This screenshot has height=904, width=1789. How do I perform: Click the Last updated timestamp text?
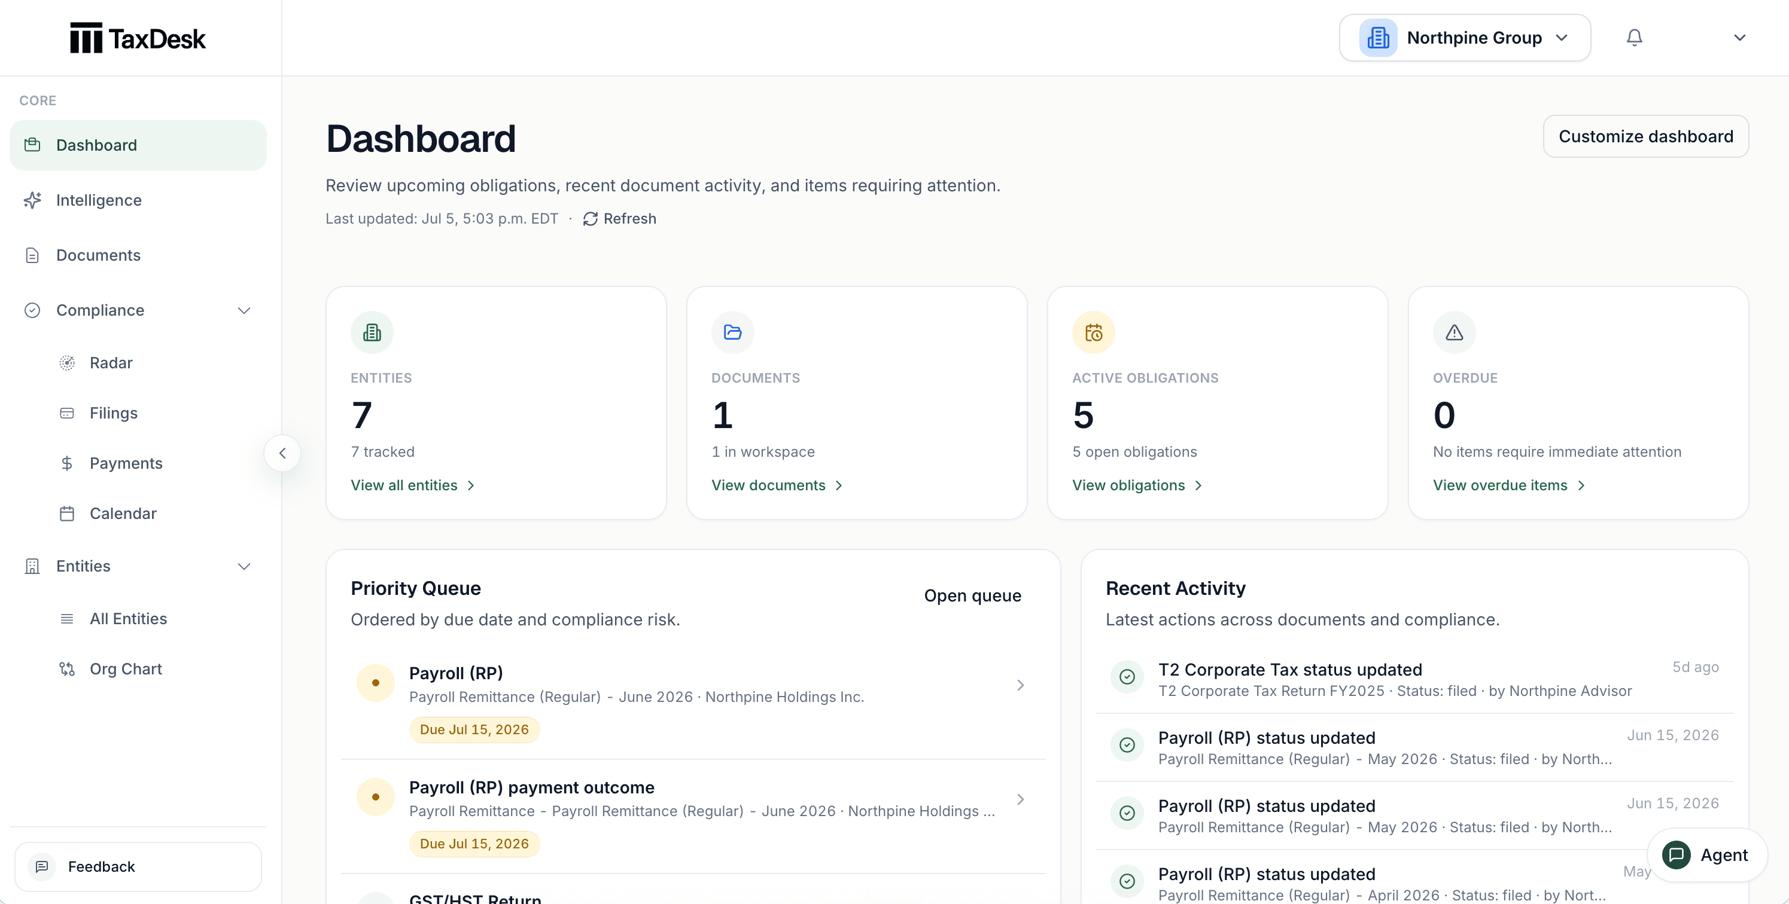point(442,219)
